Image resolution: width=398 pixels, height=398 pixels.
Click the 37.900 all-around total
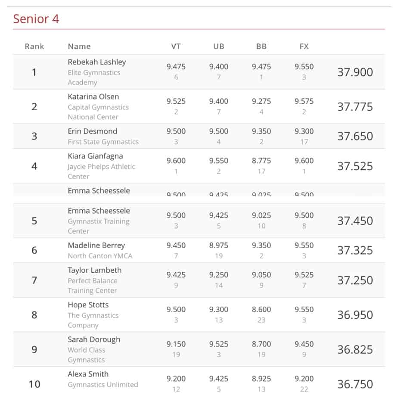click(355, 72)
